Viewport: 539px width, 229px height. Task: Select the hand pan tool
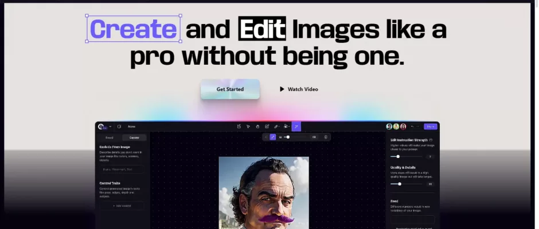click(x=257, y=127)
